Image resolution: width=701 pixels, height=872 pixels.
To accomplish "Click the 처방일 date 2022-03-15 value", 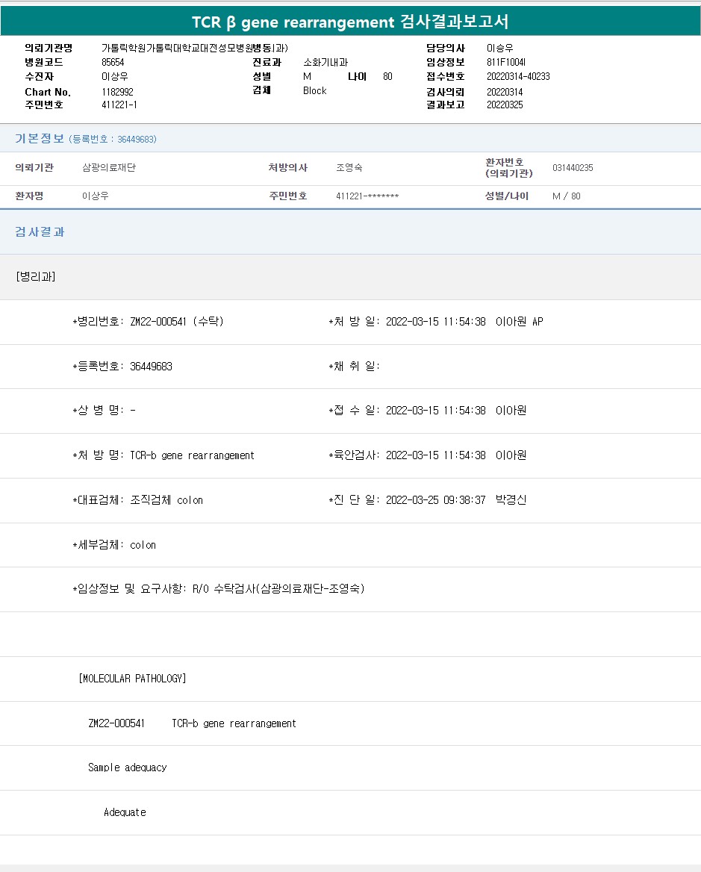I will (x=435, y=322).
